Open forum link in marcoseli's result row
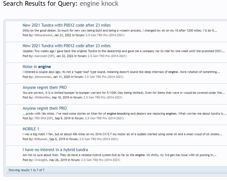The image size is (227, 181). point(107,56)
